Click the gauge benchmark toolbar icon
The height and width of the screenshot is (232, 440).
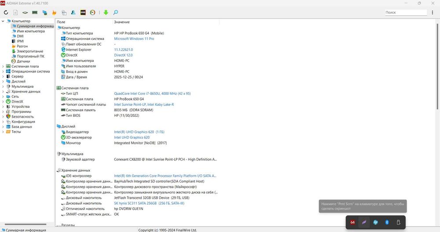[x=92, y=12]
